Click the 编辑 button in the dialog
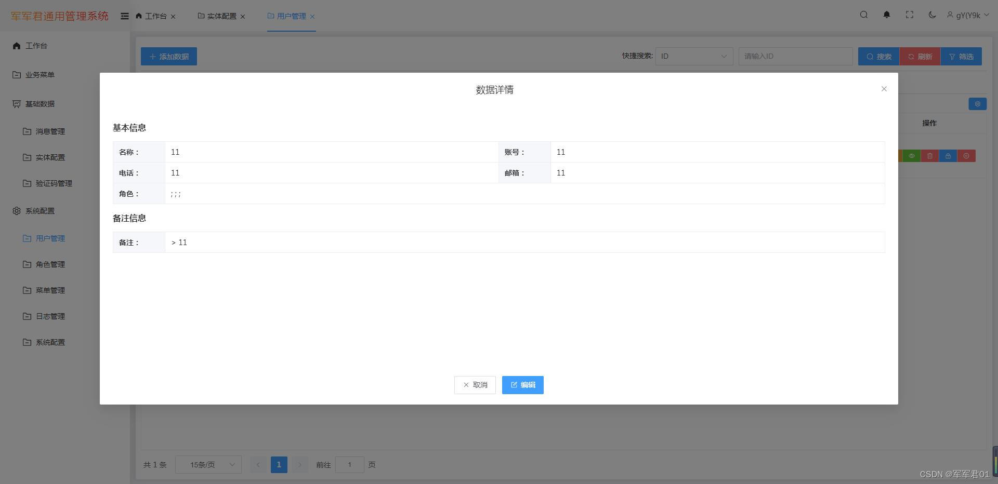 (x=522, y=385)
